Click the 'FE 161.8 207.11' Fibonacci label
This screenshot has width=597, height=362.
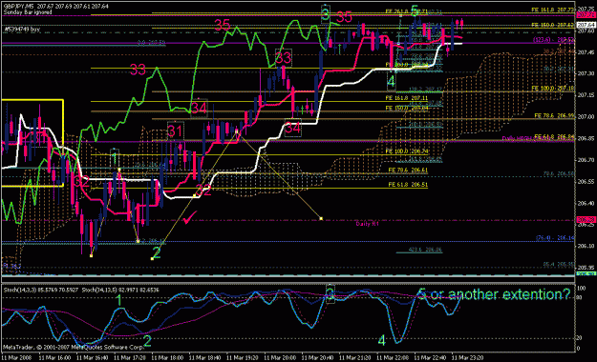point(407,98)
